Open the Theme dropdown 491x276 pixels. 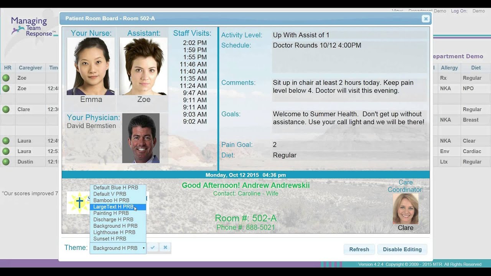[118, 248]
